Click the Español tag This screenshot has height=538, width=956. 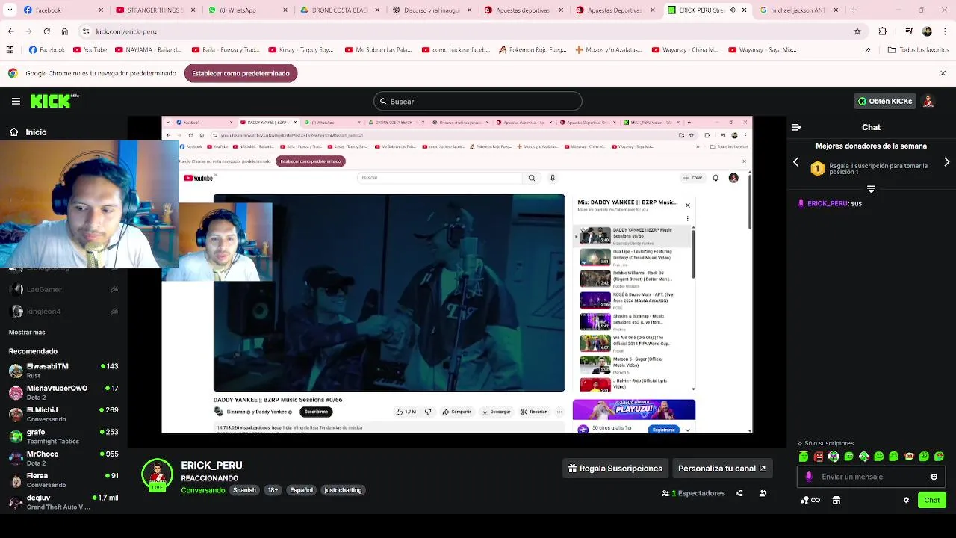[302, 490]
